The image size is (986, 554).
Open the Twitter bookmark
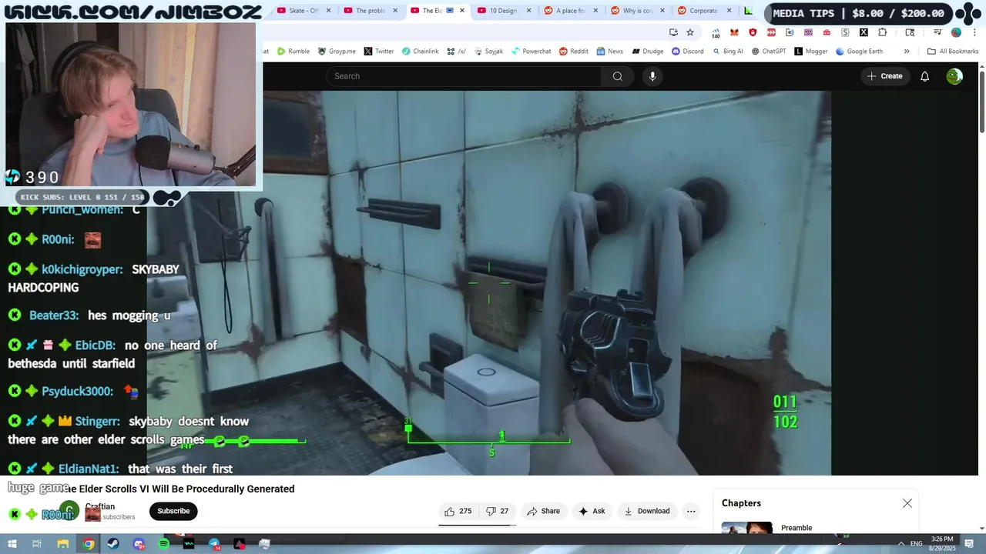[378, 52]
